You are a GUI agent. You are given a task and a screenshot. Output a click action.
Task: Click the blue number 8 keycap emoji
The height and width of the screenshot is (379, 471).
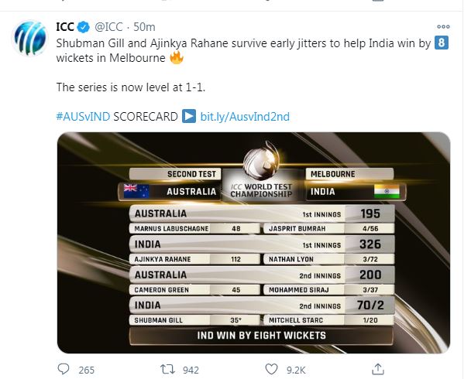[442, 43]
